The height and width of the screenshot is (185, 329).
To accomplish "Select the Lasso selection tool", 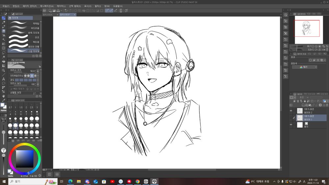I will tap(4, 53).
